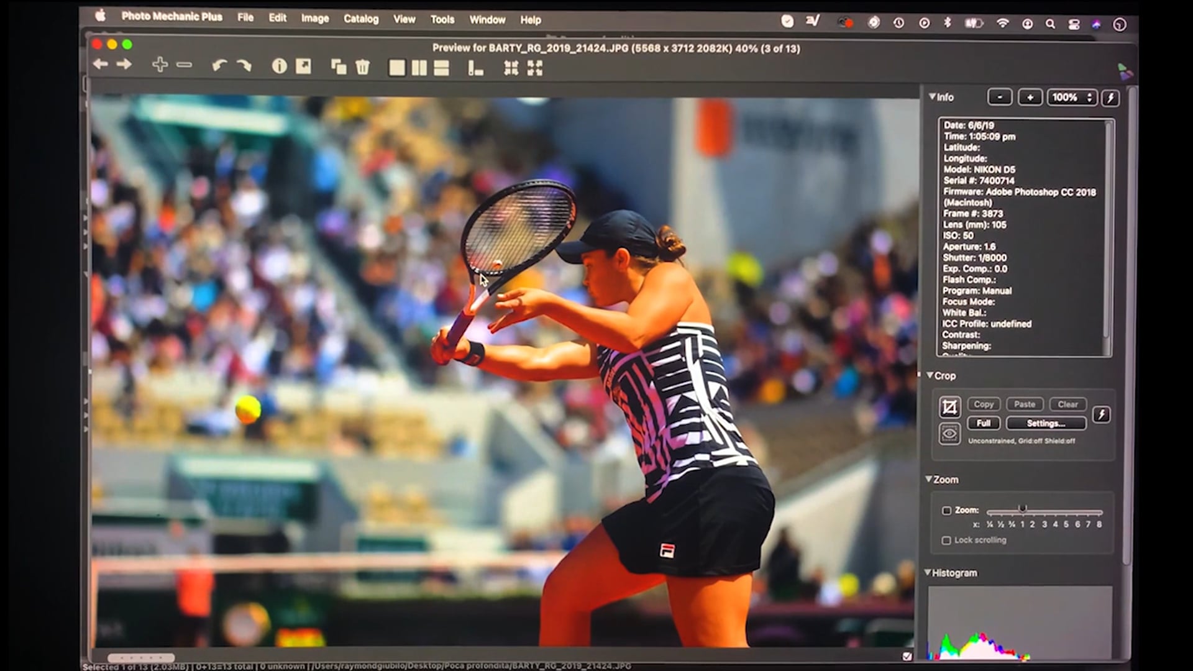Image resolution: width=1193 pixels, height=671 pixels.
Task: Click the 'Shutter: 1/8000' info line
Action: tap(974, 258)
